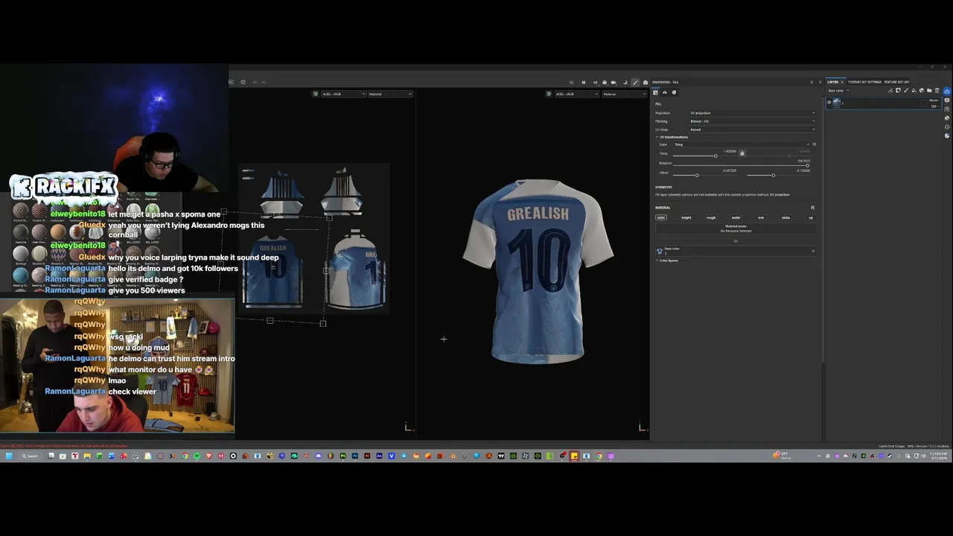Delete the selected layer with trash icon
The height and width of the screenshot is (536, 953).
point(937,91)
